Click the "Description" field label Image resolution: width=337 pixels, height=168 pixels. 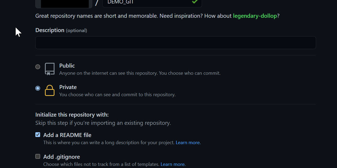click(x=50, y=30)
